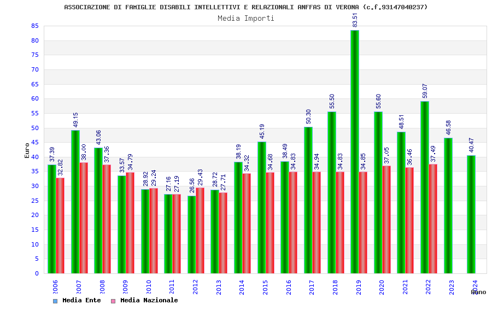Select the green 2024 bar valued 40.47

coord(471,214)
